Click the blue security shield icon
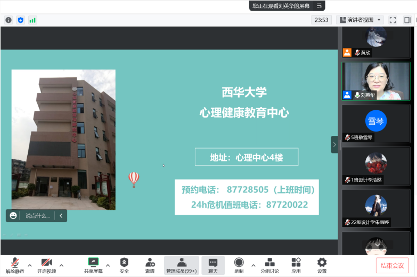The height and width of the screenshot is (277, 417). pos(20,20)
